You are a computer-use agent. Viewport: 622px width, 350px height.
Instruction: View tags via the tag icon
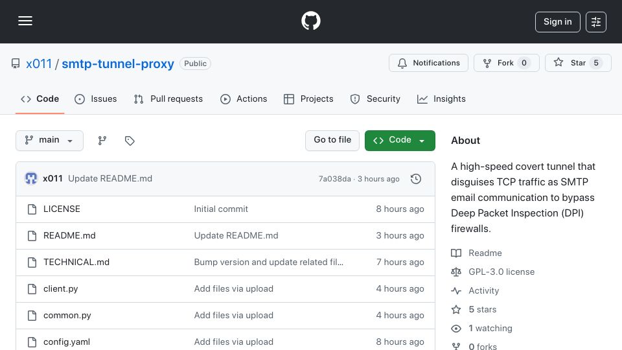[x=130, y=141]
